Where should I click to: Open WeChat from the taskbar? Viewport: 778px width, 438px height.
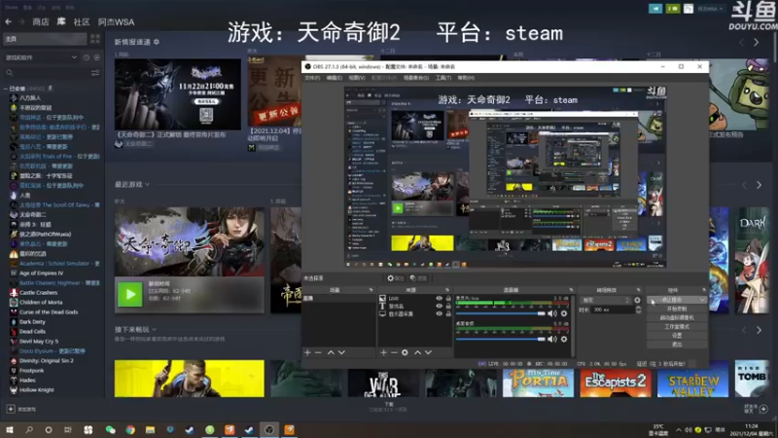click(110, 429)
